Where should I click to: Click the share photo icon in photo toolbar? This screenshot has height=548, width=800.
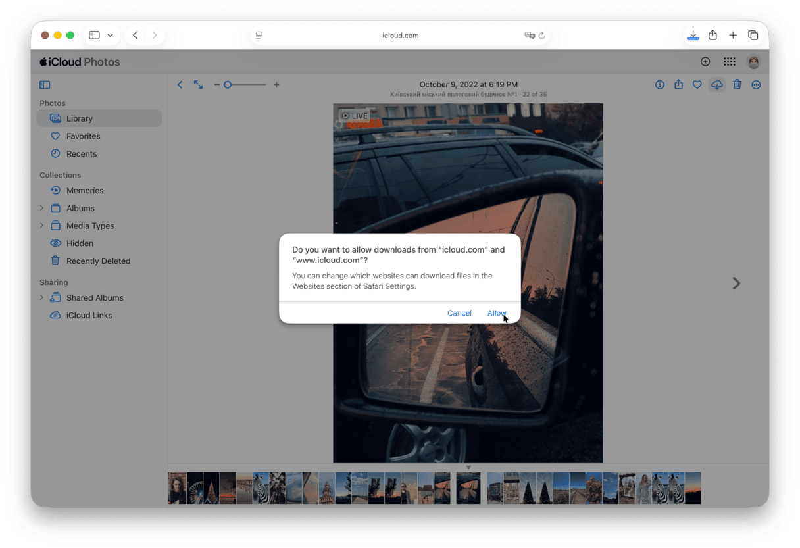coord(678,85)
